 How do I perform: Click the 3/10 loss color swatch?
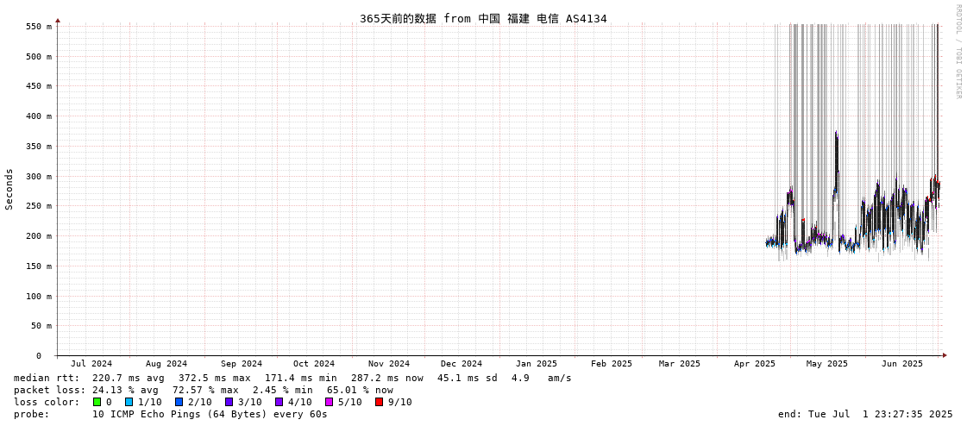tap(229, 402)
